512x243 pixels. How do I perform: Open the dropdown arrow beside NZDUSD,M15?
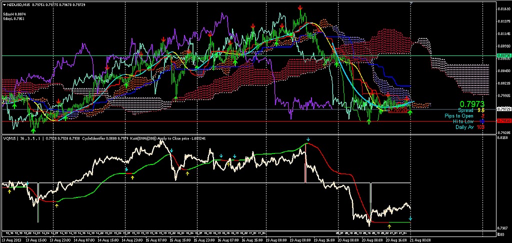(x=4, y=4)
